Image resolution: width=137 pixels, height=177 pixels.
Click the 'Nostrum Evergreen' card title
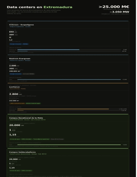pos(20,59)
